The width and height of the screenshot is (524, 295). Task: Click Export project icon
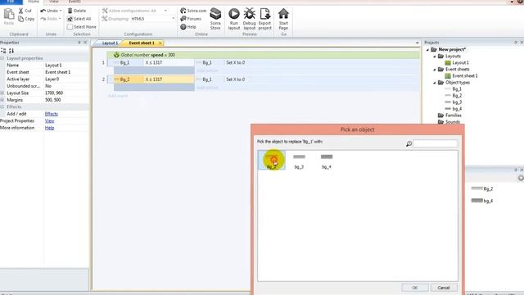tap(265, 14)
